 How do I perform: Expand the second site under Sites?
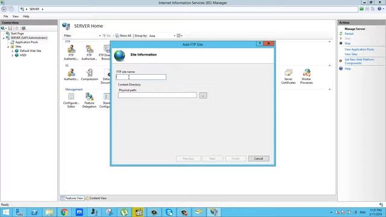coord(12,55)
